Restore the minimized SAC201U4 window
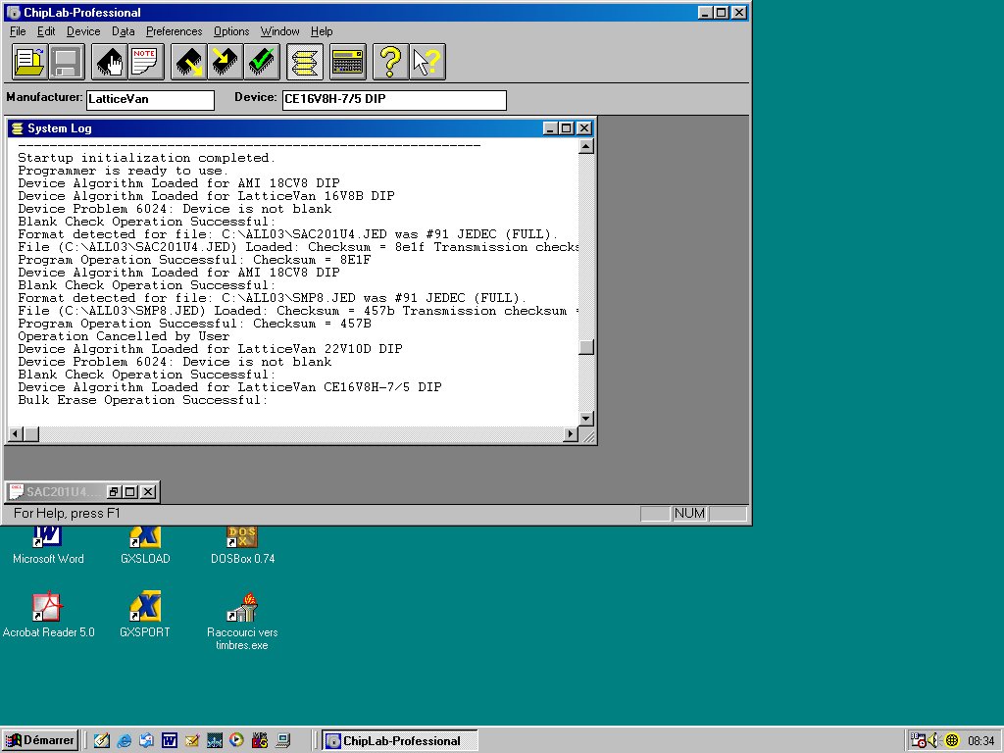 pyautogui.click(x=114, y=492)
